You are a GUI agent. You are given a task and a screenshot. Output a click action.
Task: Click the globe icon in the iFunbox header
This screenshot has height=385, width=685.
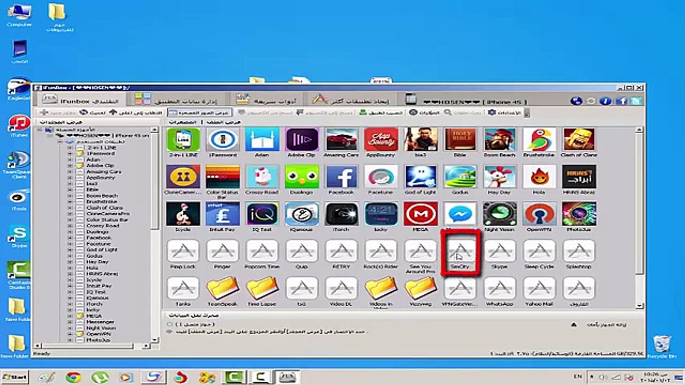[576, 101]
